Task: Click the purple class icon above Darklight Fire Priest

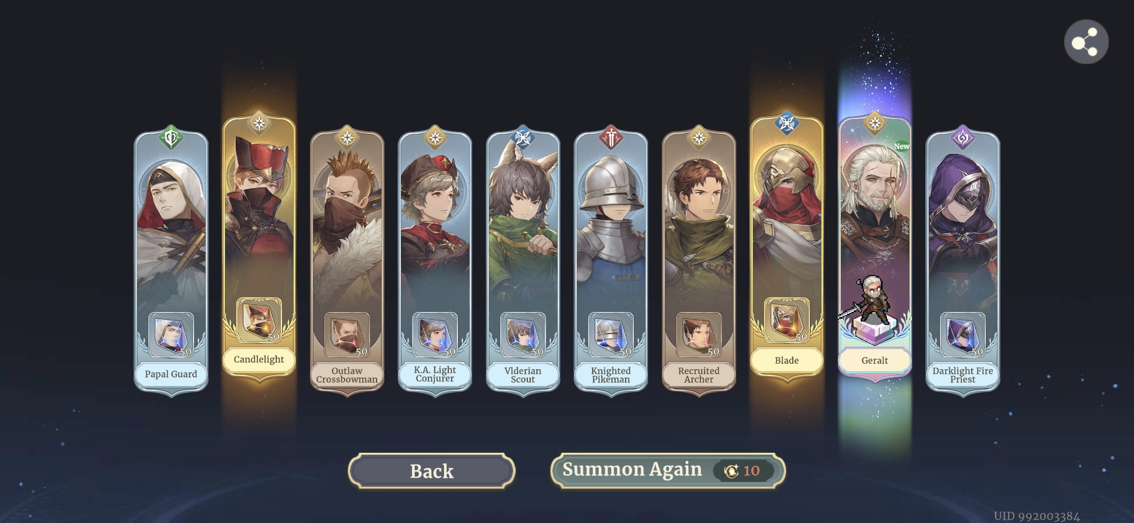Action: [963, 138]
